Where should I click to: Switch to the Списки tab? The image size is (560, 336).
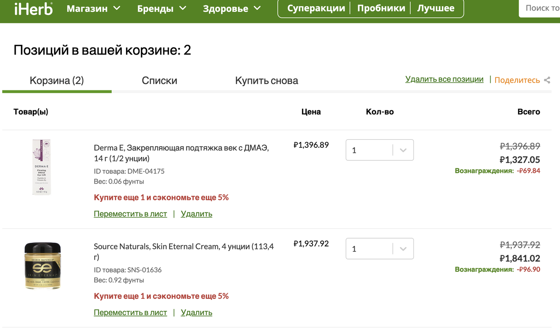(160, 81)
